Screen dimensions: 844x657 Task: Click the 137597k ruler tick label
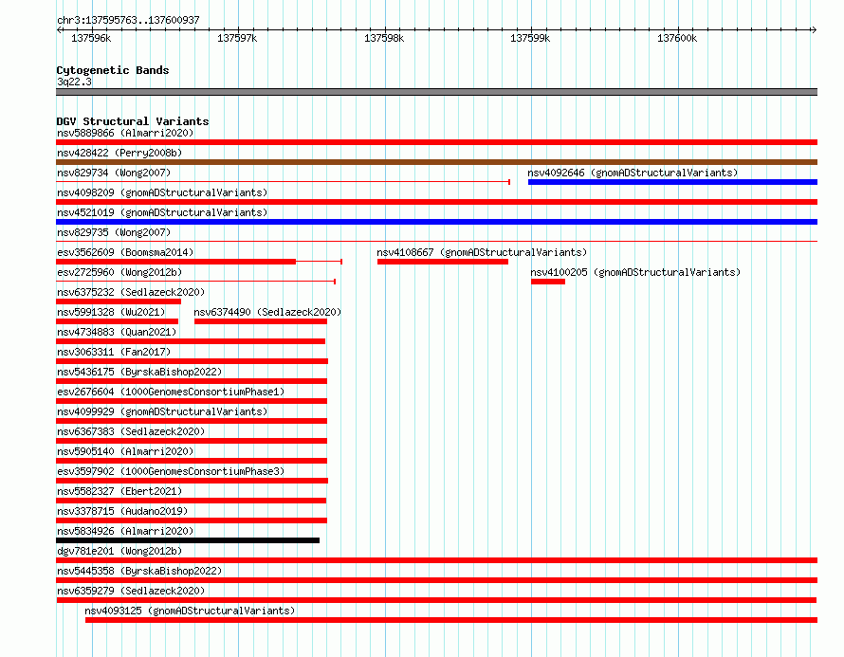237,38
